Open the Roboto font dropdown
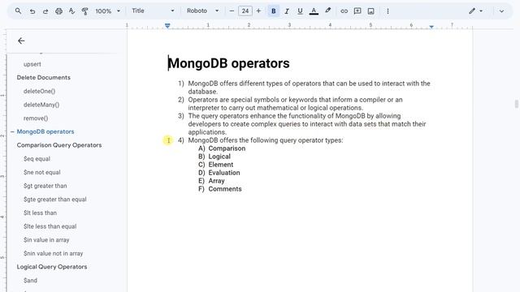The image size is (520, 292). [202, 11]
